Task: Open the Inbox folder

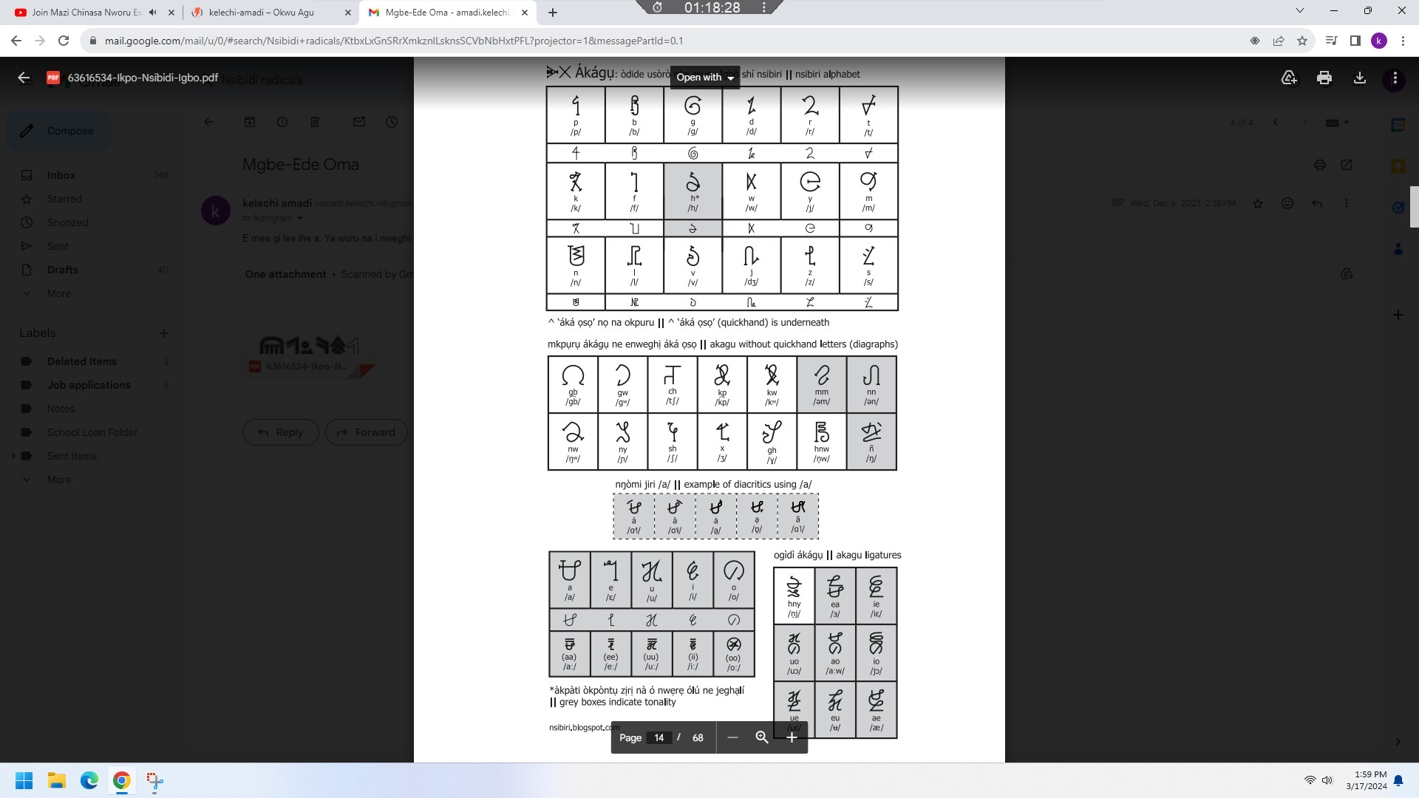Action: (x=61, y=175)
